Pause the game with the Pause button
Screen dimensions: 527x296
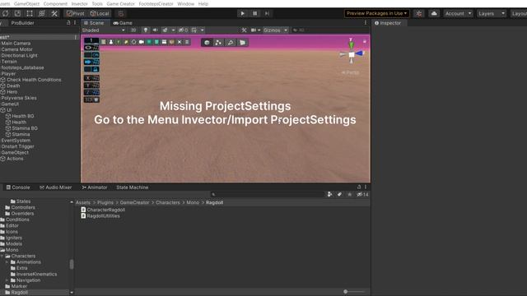click(254, 13)
